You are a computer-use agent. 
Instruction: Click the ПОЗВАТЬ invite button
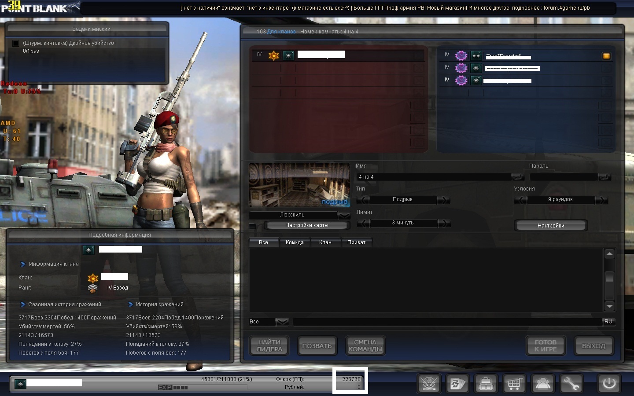coord(317,346)
